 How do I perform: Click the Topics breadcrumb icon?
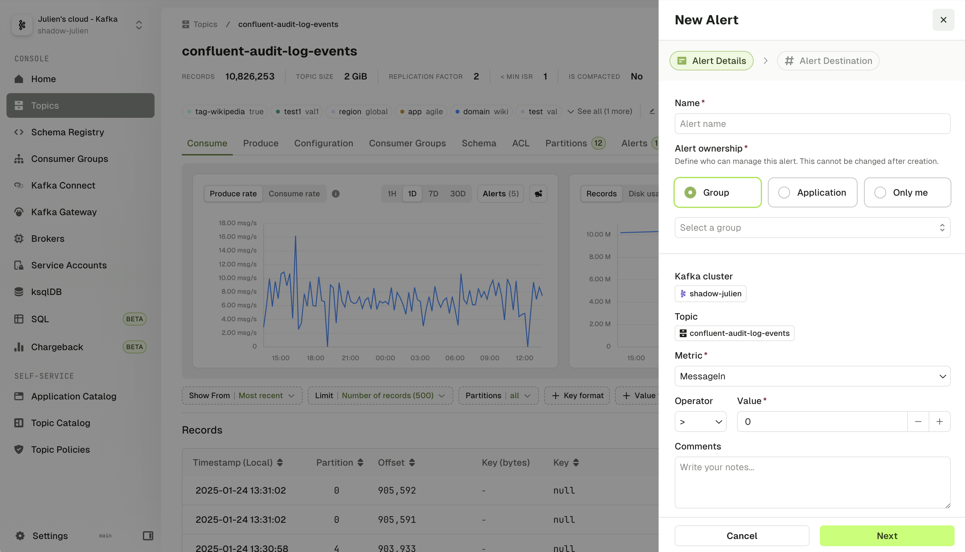click(185, 24)
